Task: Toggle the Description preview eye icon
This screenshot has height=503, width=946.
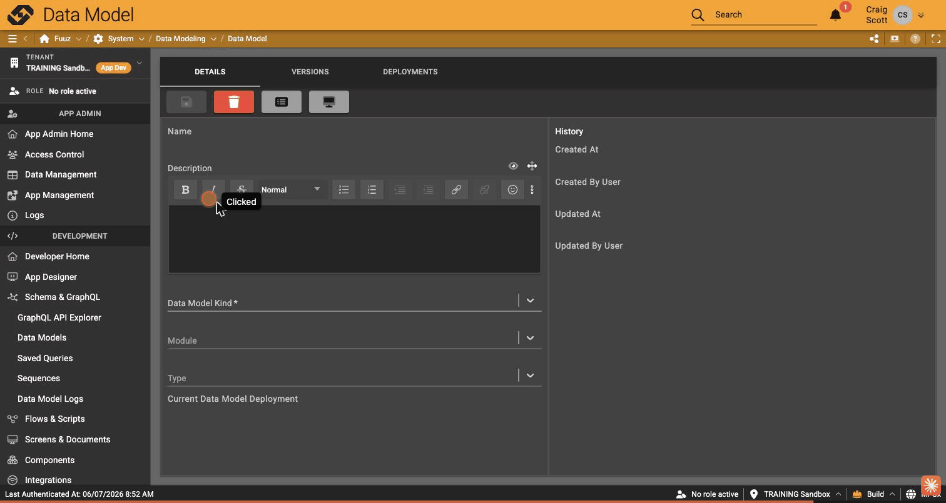Action: [x=513, y=166]
